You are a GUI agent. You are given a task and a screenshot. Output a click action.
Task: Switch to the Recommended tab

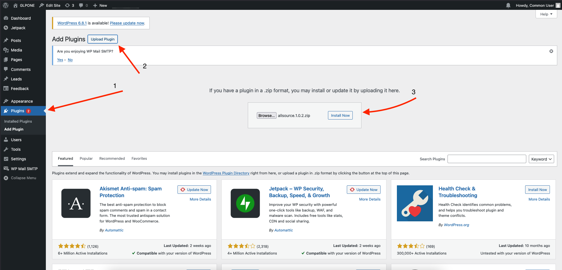tap(112, 159)
